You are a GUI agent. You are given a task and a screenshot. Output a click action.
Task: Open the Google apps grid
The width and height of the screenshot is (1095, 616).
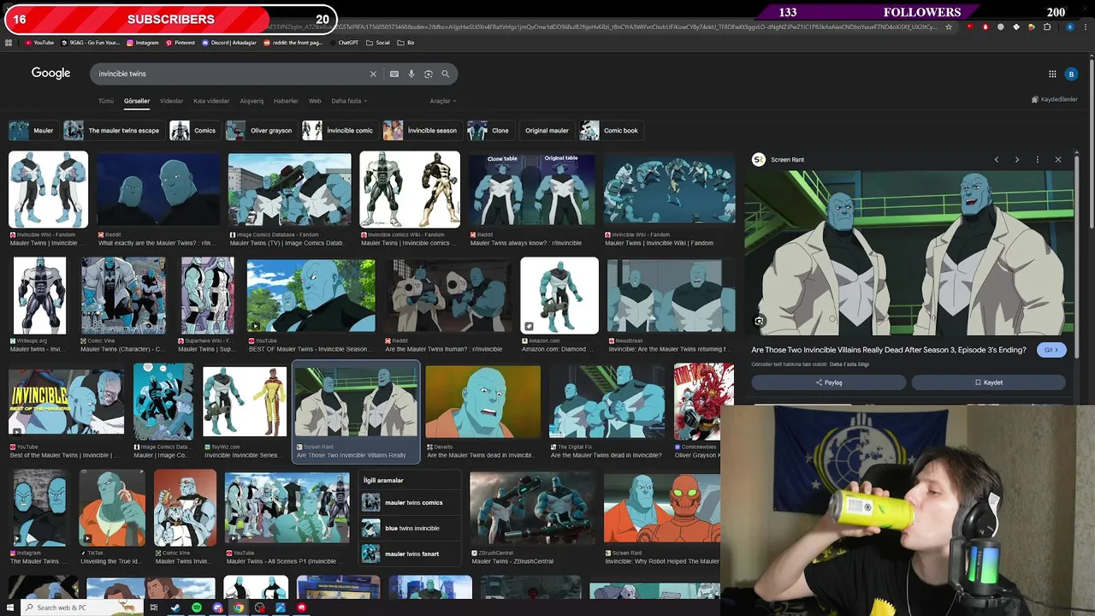click(1052, 74)
